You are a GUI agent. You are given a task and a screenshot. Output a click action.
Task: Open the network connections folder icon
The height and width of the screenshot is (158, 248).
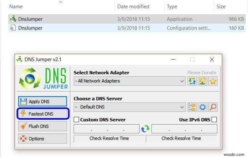tap(203, 81)
